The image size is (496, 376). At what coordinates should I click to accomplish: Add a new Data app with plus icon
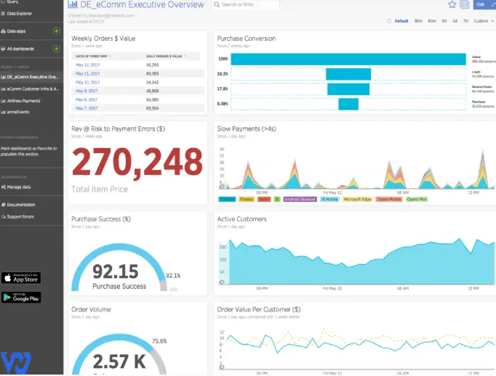[x=56, y=31]
